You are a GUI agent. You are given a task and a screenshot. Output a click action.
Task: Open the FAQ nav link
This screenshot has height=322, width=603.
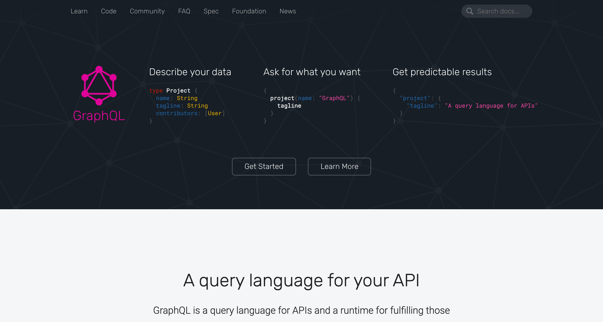click(x=184, y=11)
